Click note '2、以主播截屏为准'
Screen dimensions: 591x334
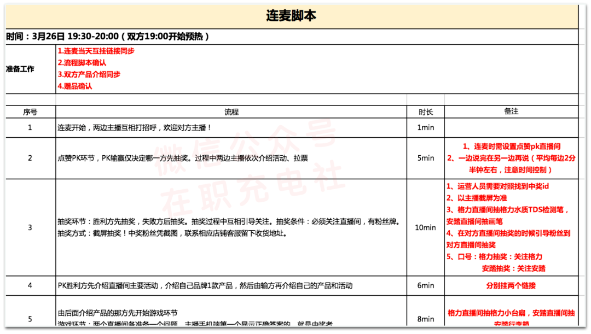tap(477, 198)
